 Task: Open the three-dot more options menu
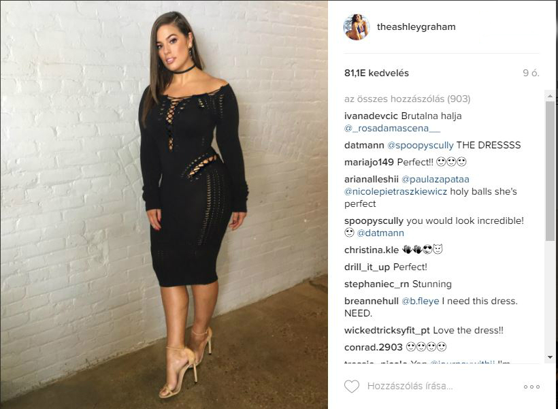[531, 387]
